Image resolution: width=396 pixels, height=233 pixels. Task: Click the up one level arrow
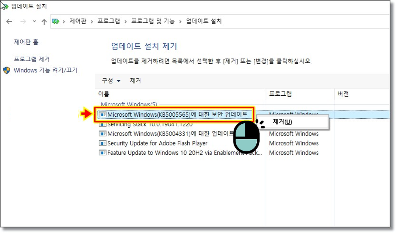pyautogui.click(x=44, y=22)
